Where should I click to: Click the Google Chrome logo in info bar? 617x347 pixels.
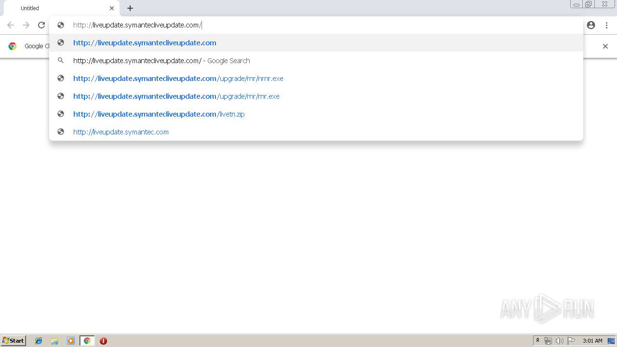13,46
